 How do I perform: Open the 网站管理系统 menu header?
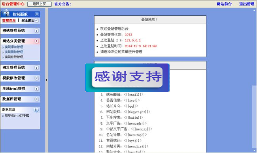20,31
